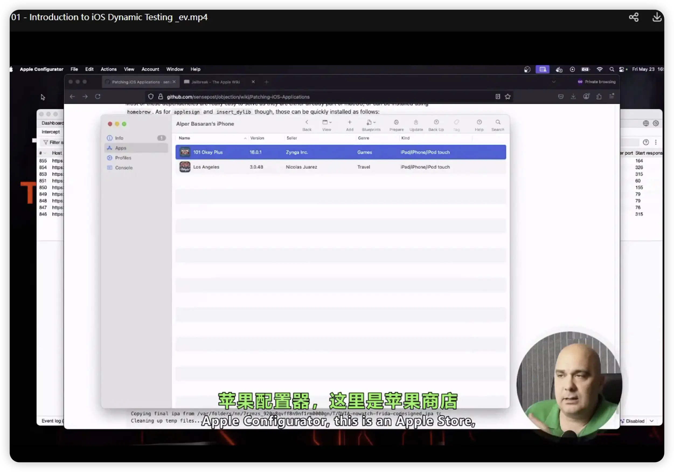Click the Back Up toolbar icon
Viewport: 674px width, 472px height.
(436, 122)
